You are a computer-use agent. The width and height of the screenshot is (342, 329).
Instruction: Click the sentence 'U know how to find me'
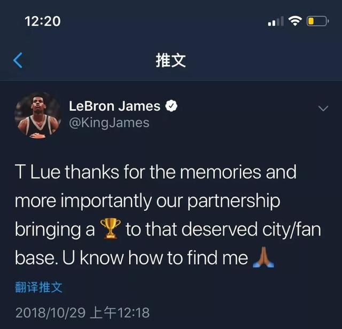[155, 258]
